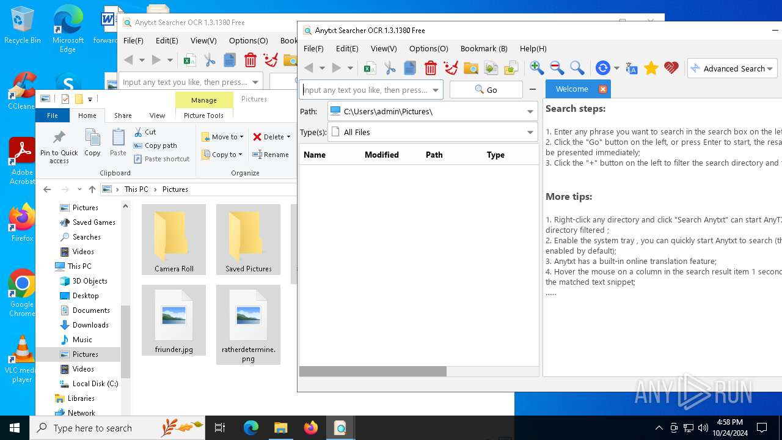Screen dimensions: 782x440
Task: Open the dropdown next to the refresh icon
Action: (x=616, y=68)
